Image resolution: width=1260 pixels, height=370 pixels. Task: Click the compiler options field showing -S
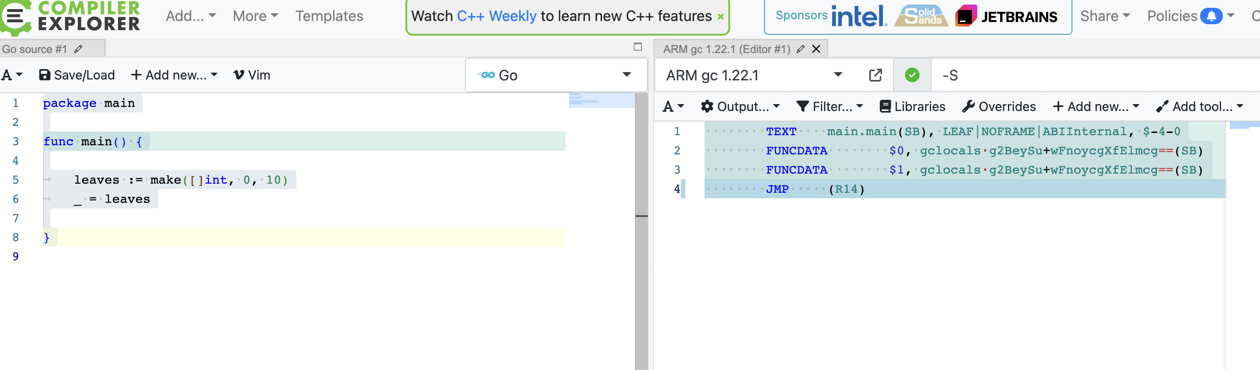click(1076, 75)
